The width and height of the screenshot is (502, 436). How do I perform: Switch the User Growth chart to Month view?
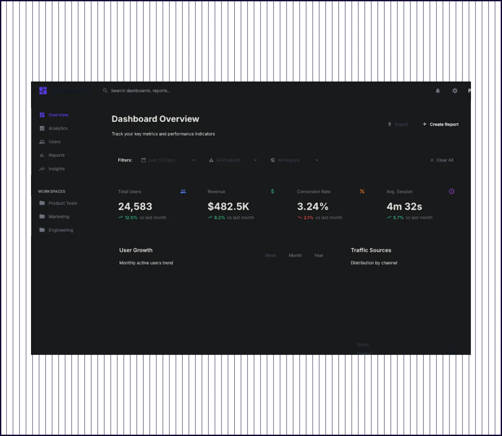[x=295, y=255]
